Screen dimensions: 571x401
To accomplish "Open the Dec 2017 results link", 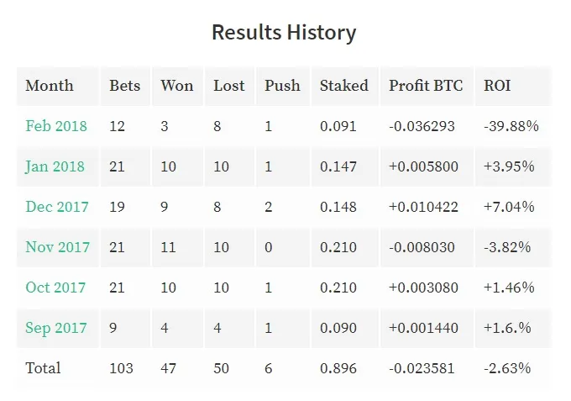I will coord(57,207).
